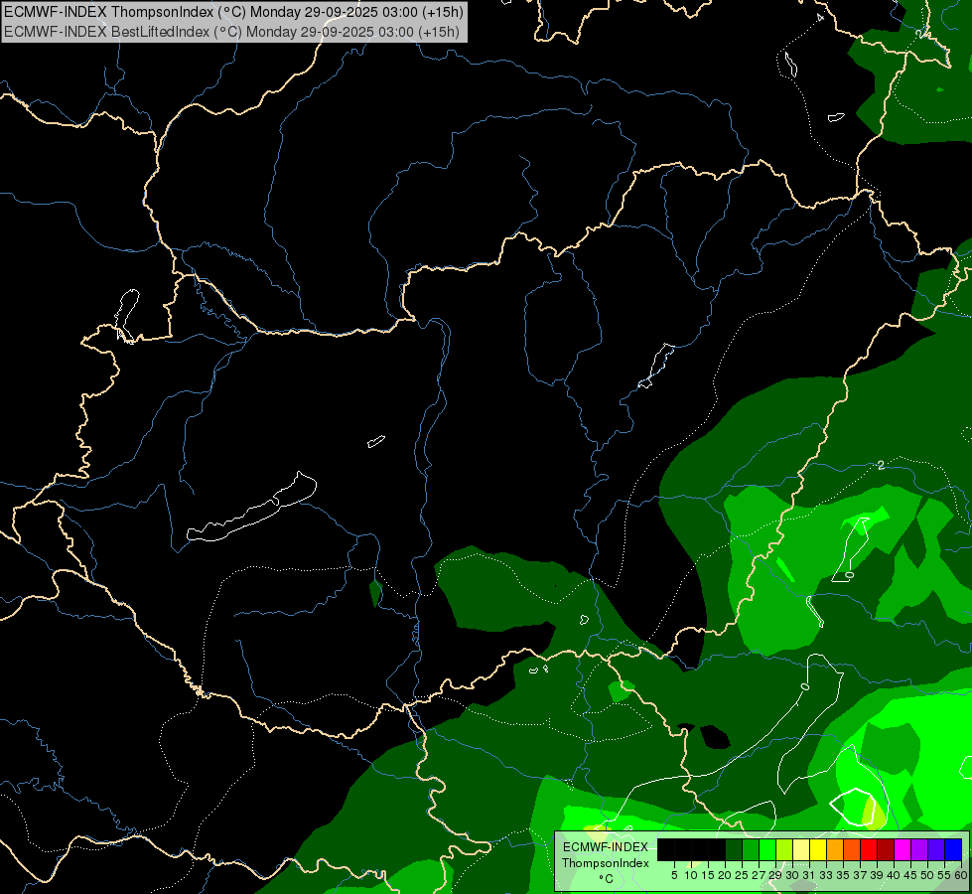Click legend value 5
The image size is (972, 894).
(x=674, y=875)
